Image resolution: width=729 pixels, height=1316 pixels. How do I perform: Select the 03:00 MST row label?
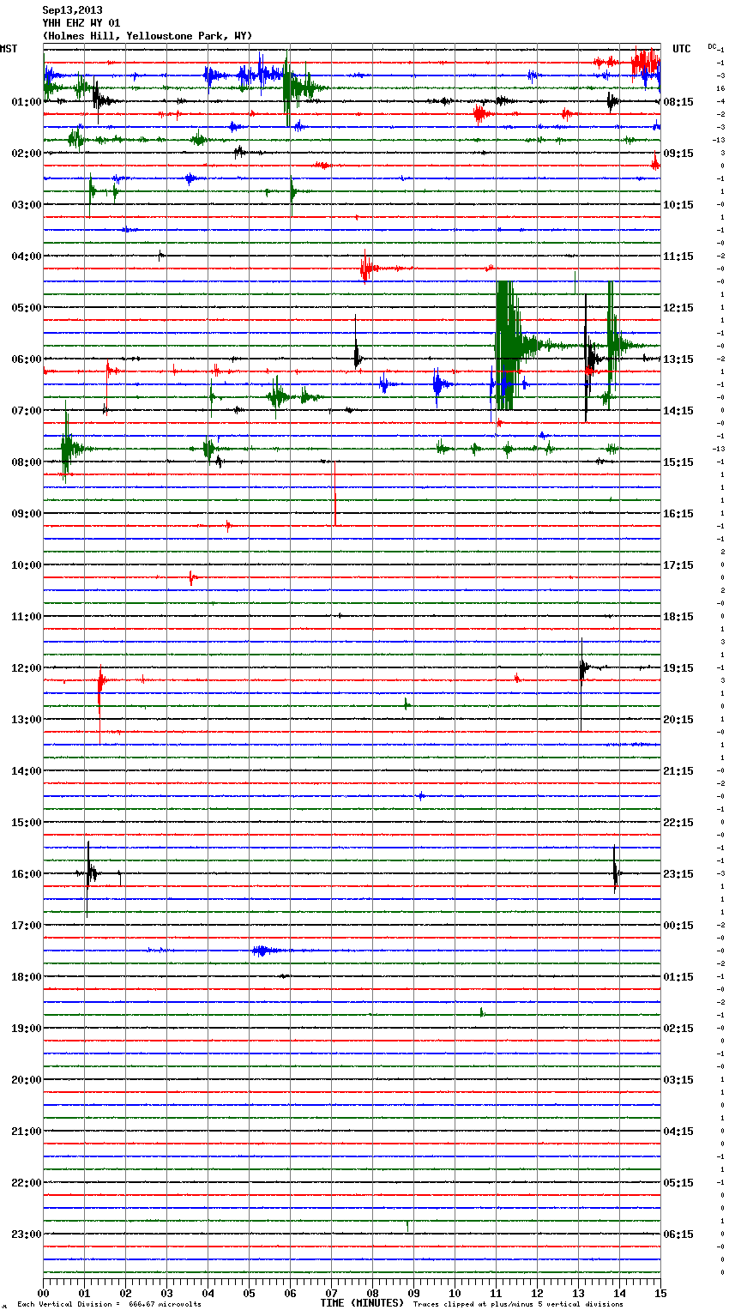click(x=26, y=205)
